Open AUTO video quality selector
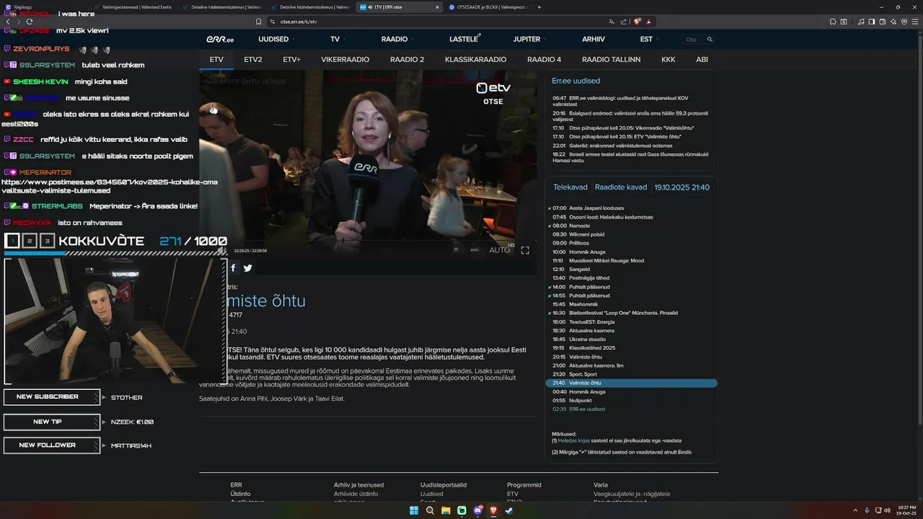Viewport: 923px width, 519px height. coord(500,250)
